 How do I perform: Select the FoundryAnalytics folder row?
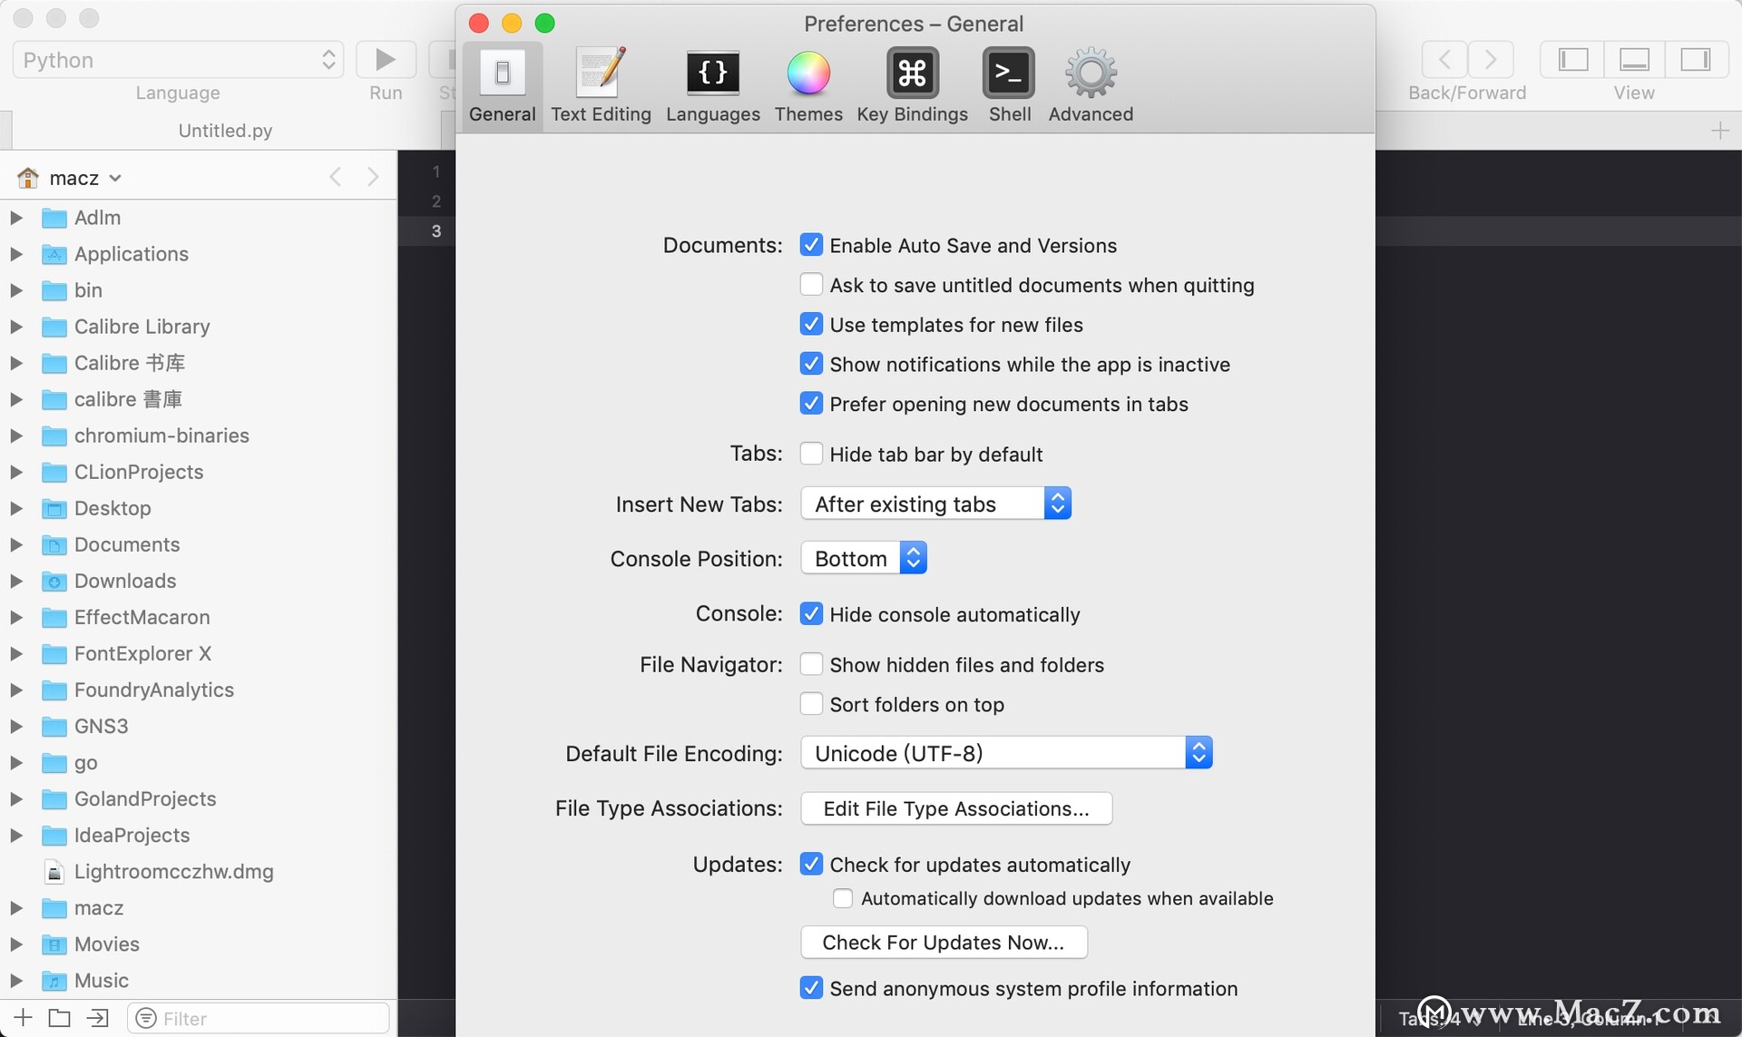pyautogui.click(x=199, y=690)
